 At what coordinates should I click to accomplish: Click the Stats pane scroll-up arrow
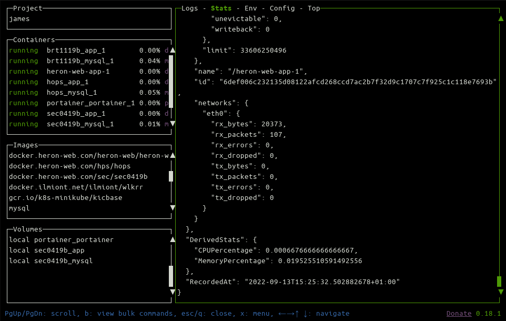[501, 18]
